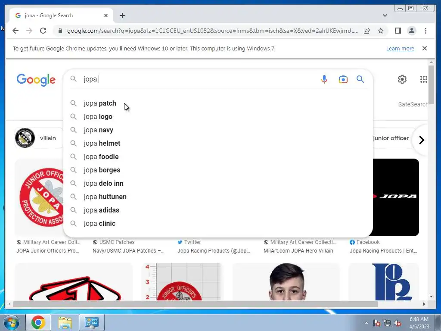Open Jopa Racing Products Twitter result
The image size is (441, 331).
214,250
